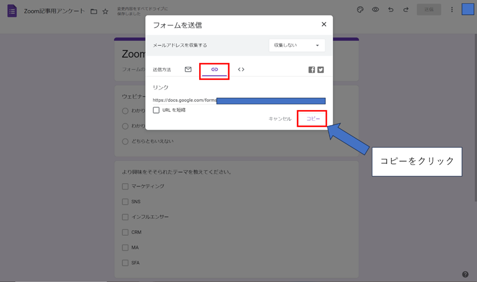Click the redo arrow icon
Screen dimensions: 477x282
tap(406, 10)
